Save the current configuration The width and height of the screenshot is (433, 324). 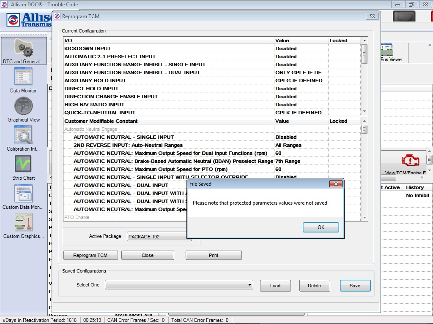tap(355, 285)
